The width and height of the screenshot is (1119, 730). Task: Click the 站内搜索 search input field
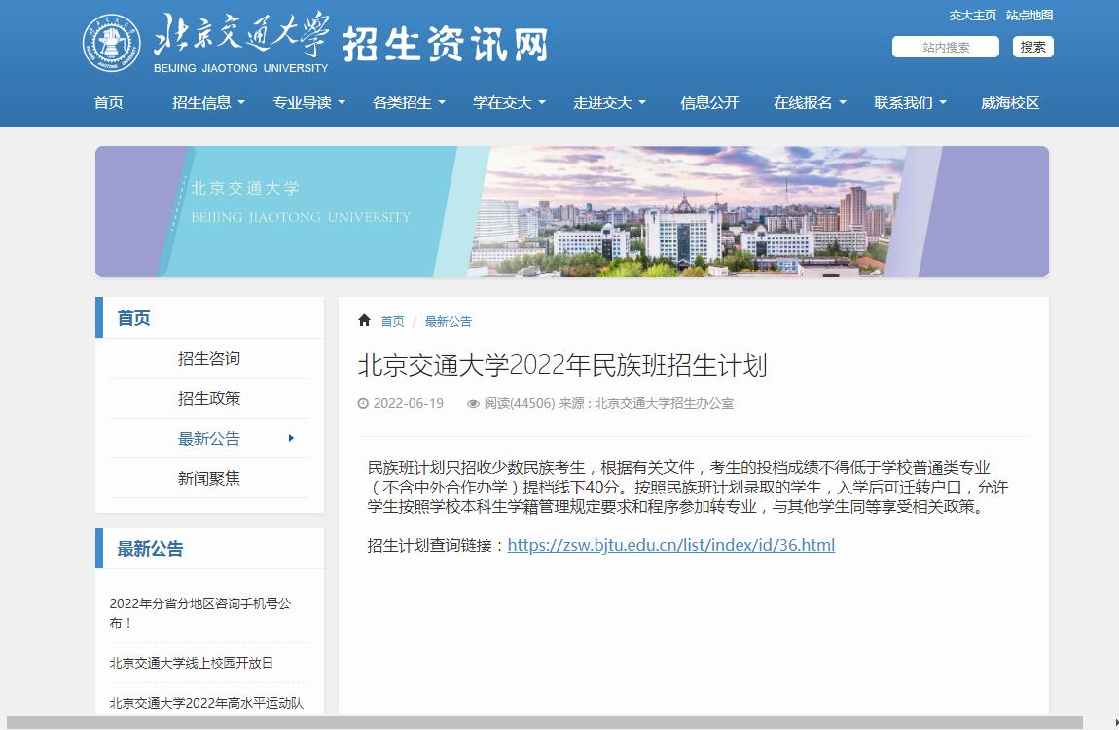point(946,47)
